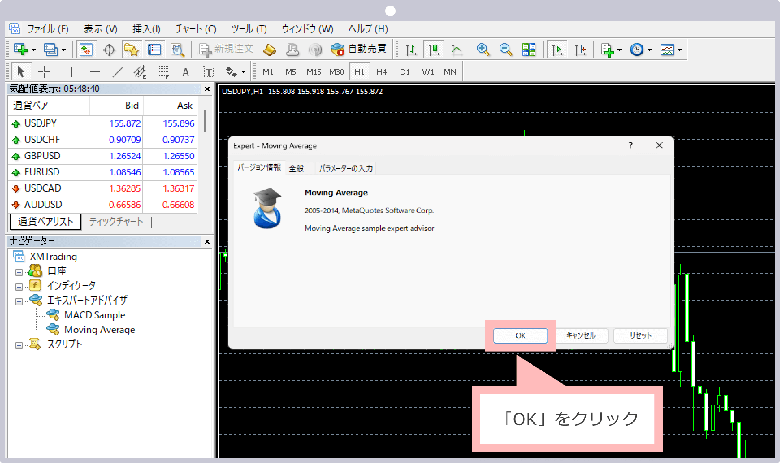Select the USDJPY row in market watch

click(41, 123)
